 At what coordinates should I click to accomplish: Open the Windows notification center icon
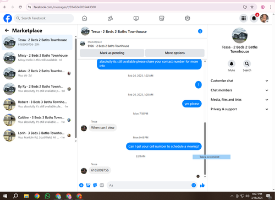[269, 196]
